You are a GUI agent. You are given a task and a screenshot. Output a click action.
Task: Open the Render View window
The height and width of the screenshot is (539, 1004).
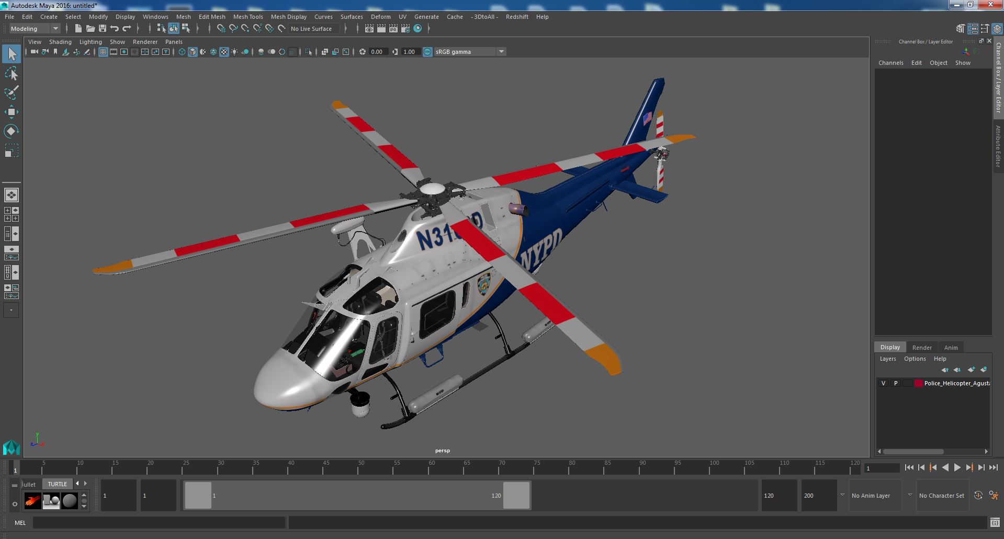tap(369, 29)
